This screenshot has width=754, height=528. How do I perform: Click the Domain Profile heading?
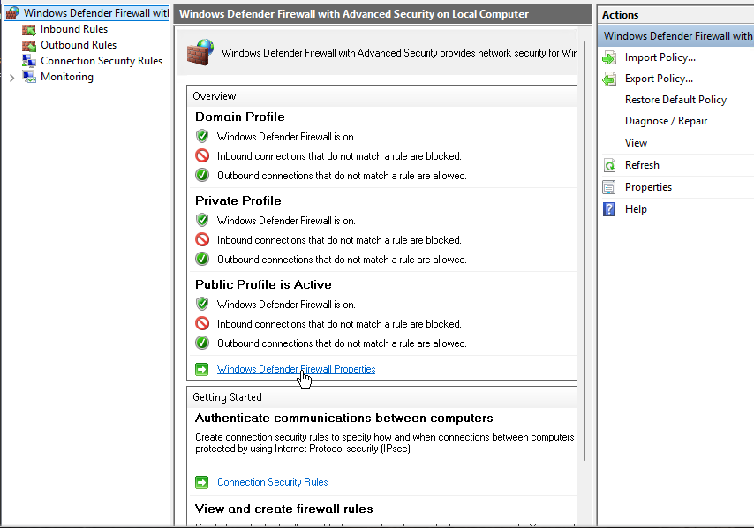click(240, 117)
